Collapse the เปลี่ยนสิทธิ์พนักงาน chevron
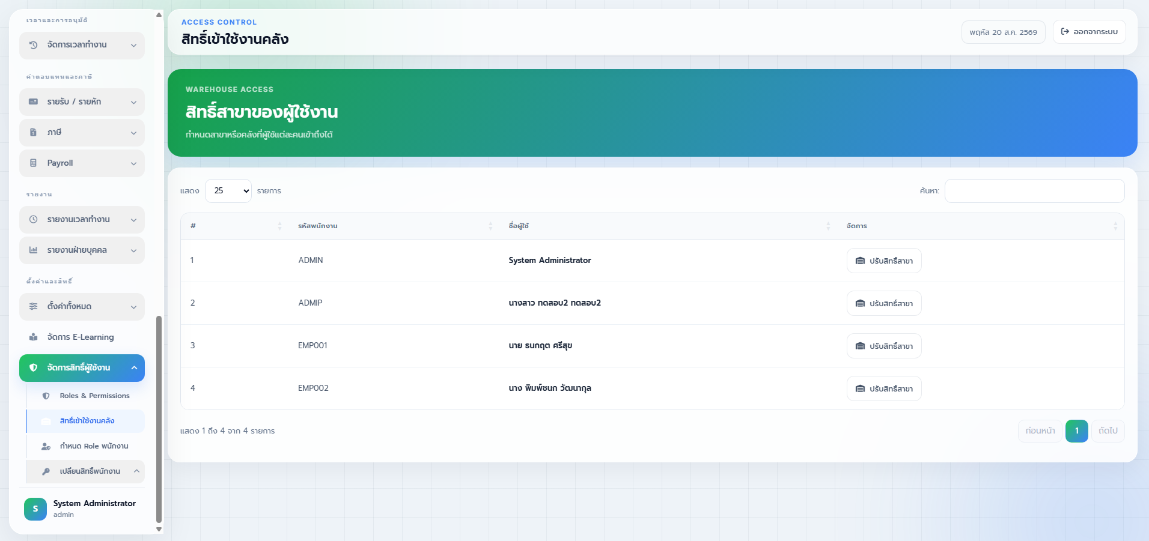This screenshot has width=1149, height=541. [x=136, y=471]
